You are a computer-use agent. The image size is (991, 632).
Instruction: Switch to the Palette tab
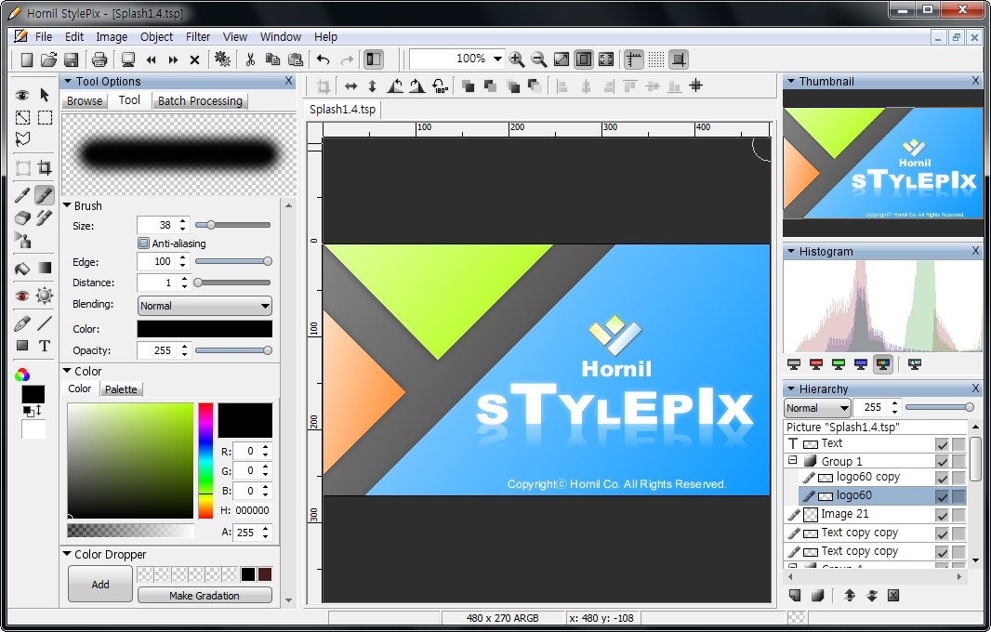point(121,389)
